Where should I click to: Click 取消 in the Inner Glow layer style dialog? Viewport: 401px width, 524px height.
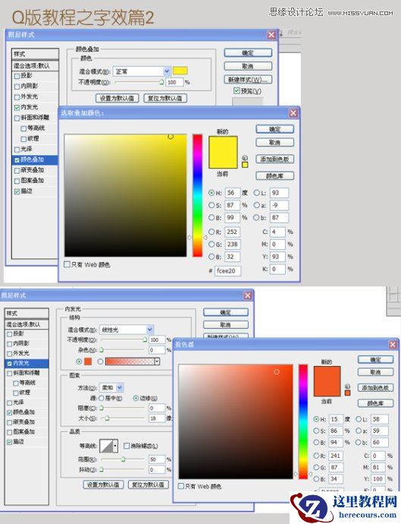click(226, 325)
